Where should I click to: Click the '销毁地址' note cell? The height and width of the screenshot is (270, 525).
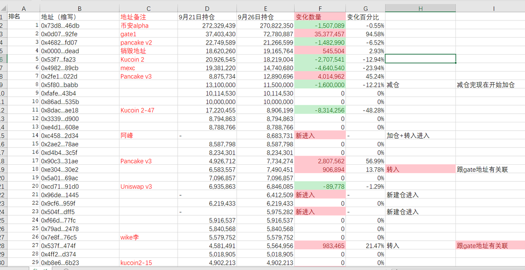(x=148, y=51)
